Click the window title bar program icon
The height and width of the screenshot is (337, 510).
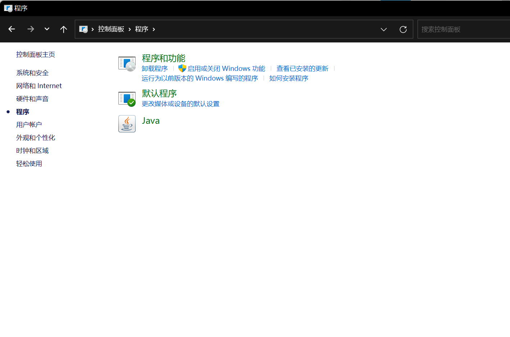click(x=8, y=8)
